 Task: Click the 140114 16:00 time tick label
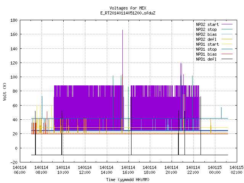[128, 170]
